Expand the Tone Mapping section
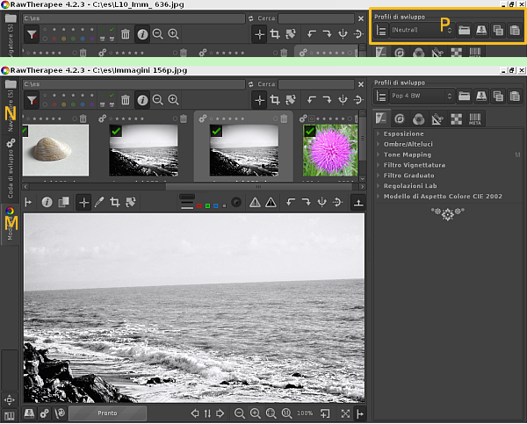This screenshot has height=424, width=527. pyautogui.click(x=406, y=155)
